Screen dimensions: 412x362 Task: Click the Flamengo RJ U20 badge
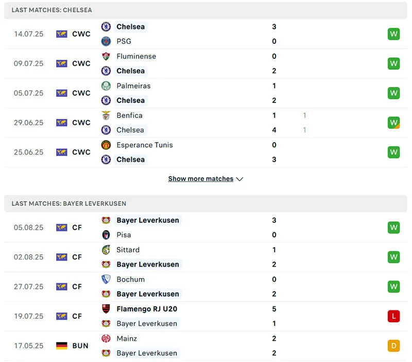pos(106,309)
